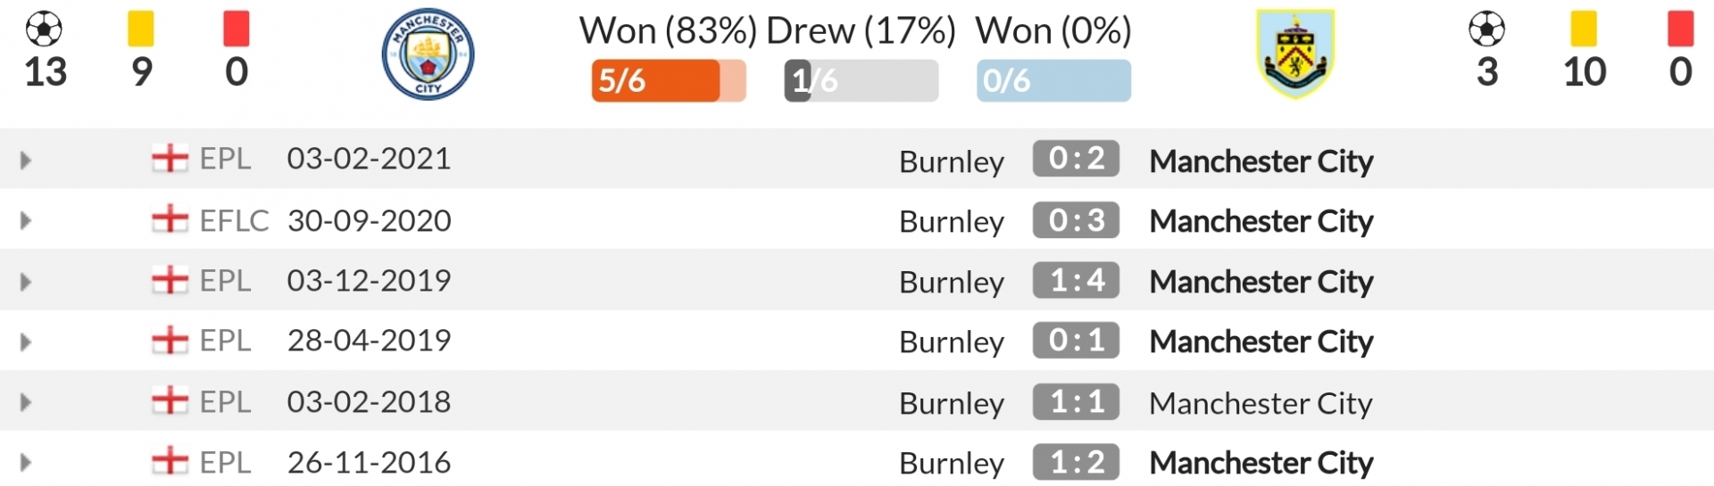Click Manchester City's goals football icon
Screen dimensions: 1714x486
coord(45,29)
